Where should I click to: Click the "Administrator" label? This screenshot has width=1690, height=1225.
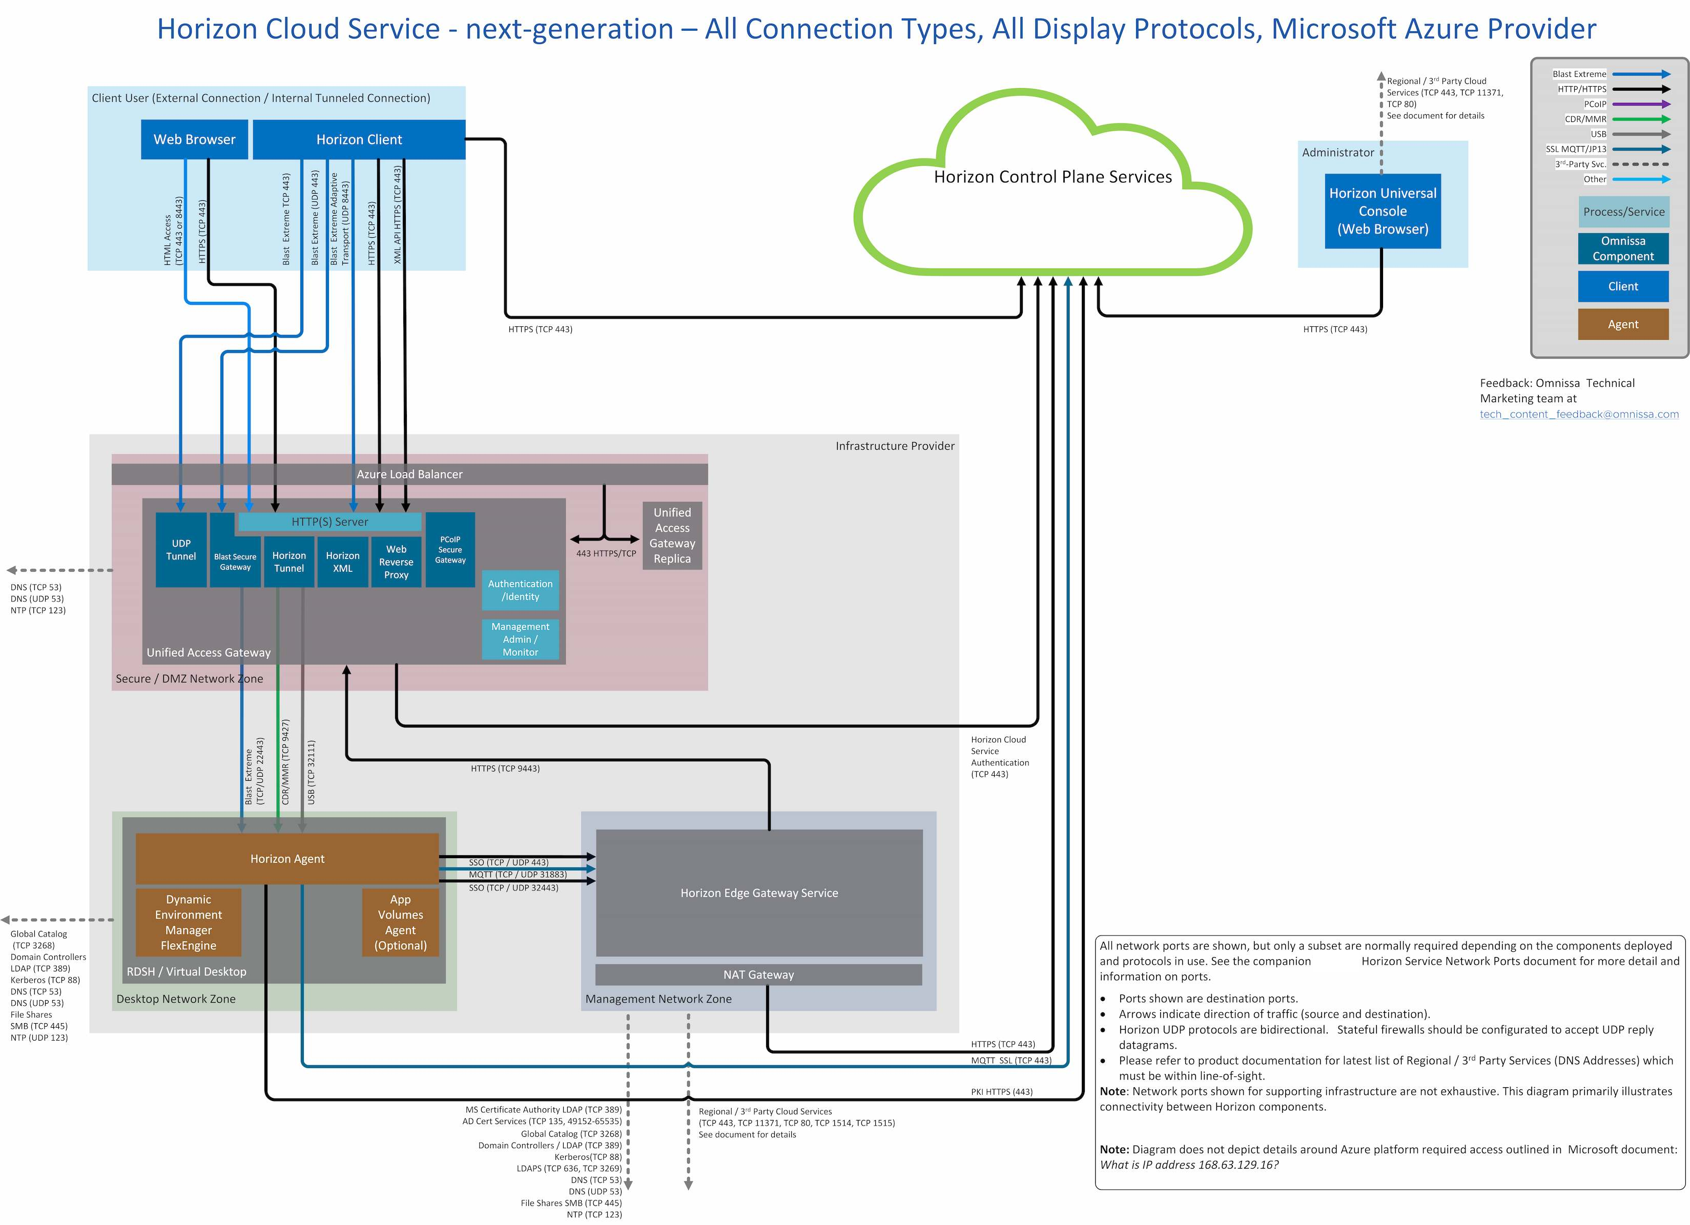1338,153
